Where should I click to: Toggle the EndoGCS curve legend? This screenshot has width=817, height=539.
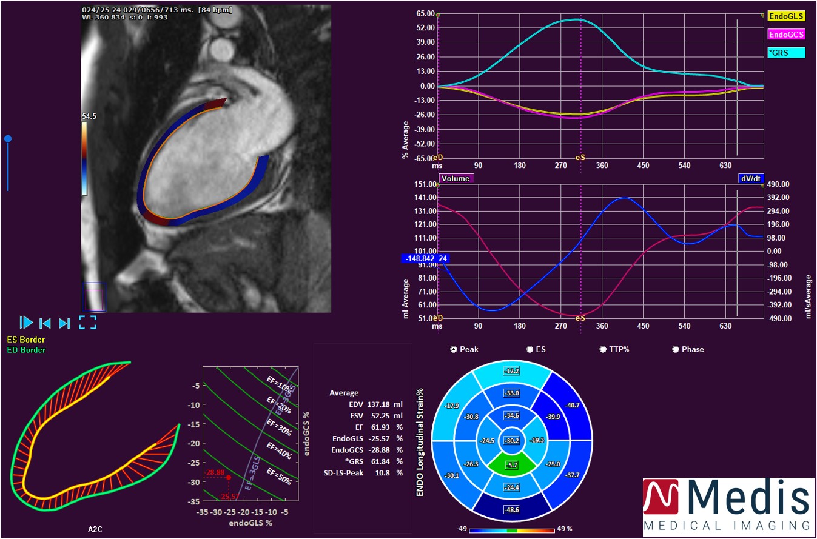[x=786, y=35]
